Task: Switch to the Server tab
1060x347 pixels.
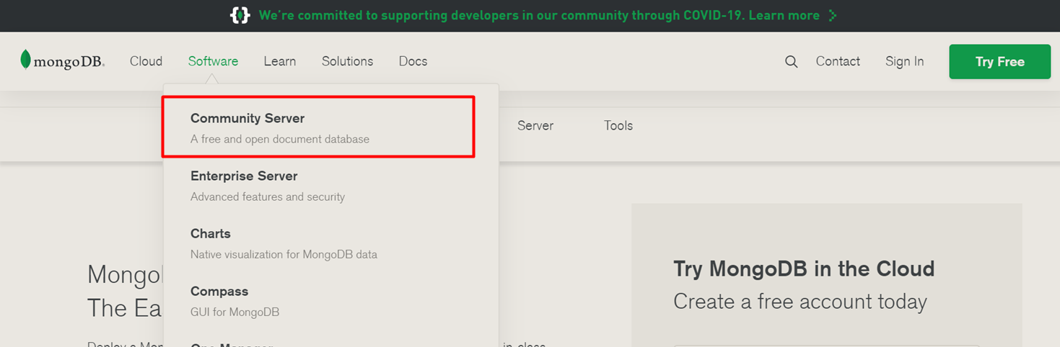Action: click(535, 125)
